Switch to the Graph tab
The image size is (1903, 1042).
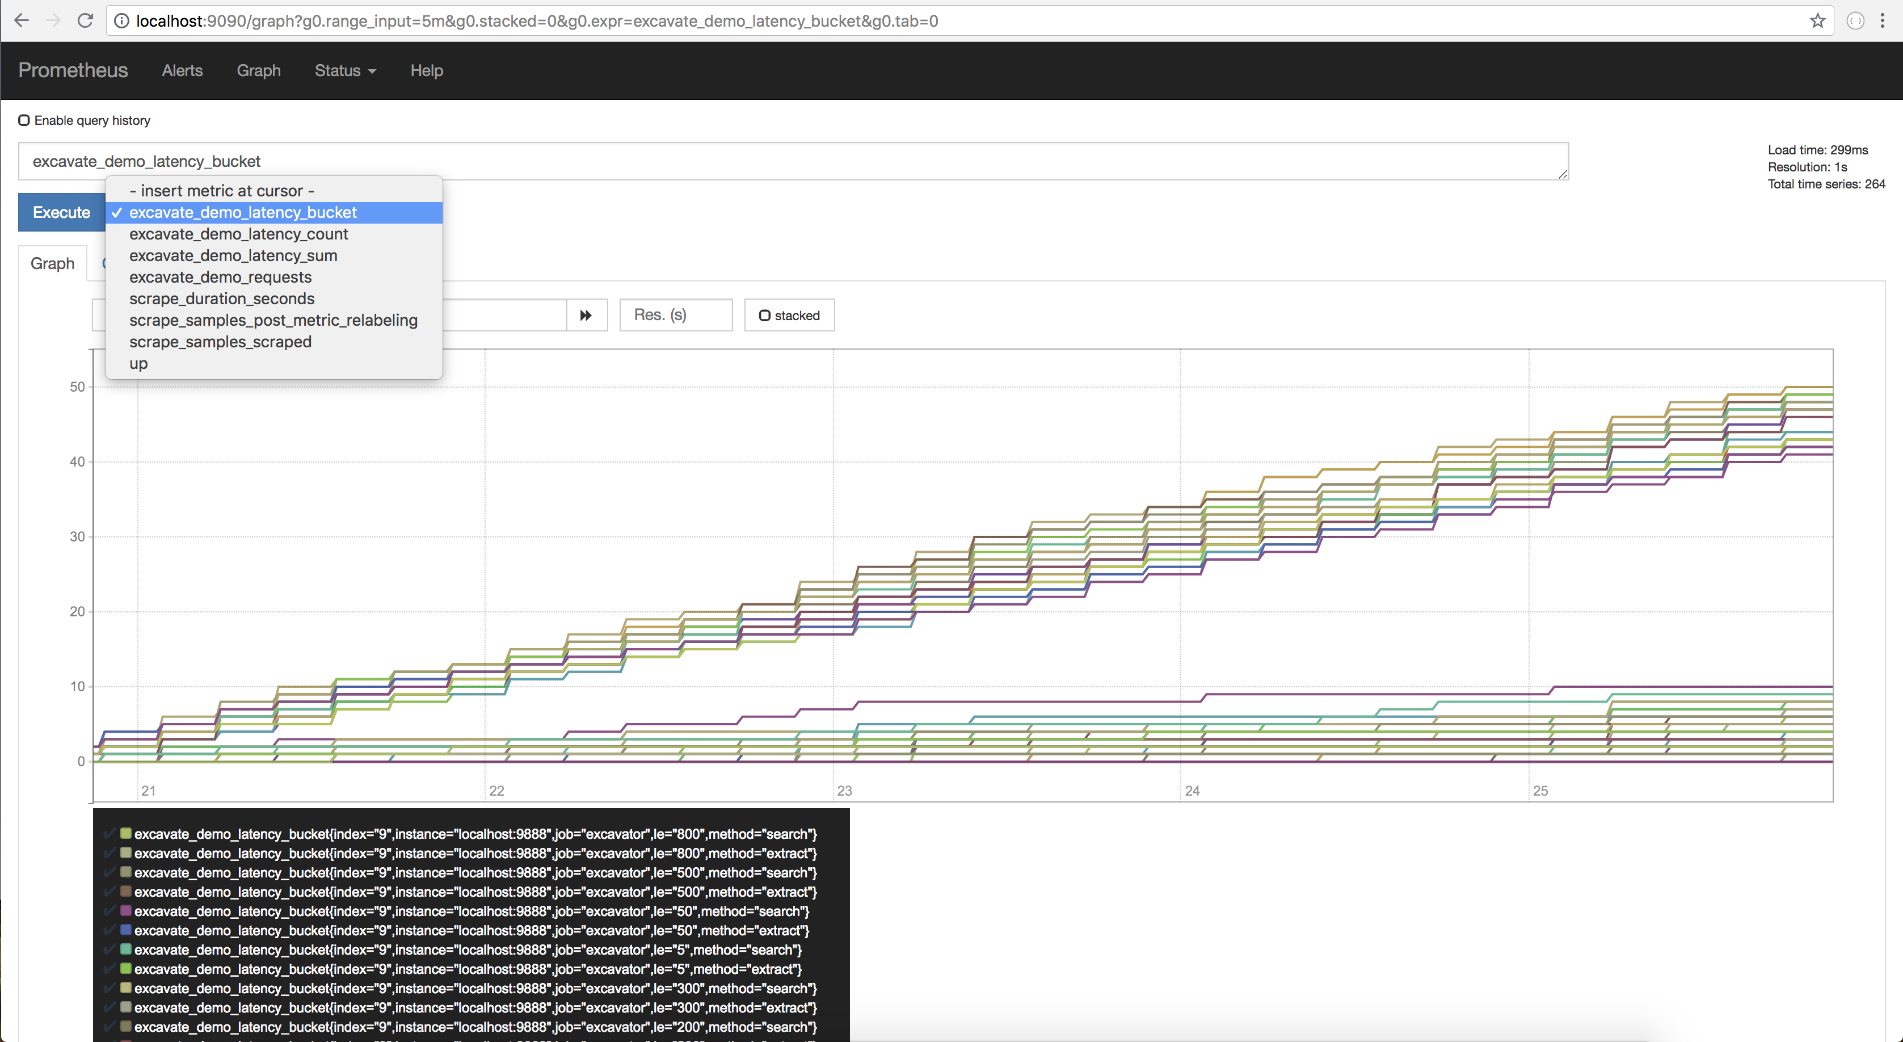pos(52,264)
